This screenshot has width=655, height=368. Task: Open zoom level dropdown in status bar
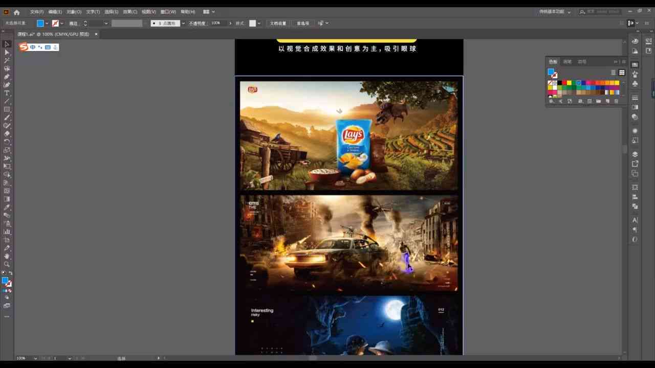tap(35, 358)
